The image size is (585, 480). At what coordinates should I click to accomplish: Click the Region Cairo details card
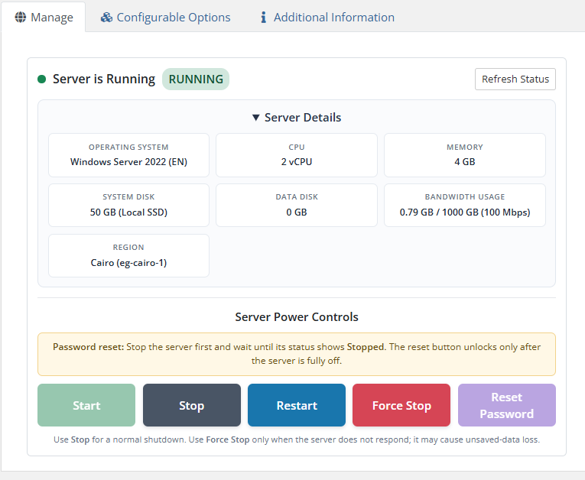pyautogui.click(x=128, y=255)
